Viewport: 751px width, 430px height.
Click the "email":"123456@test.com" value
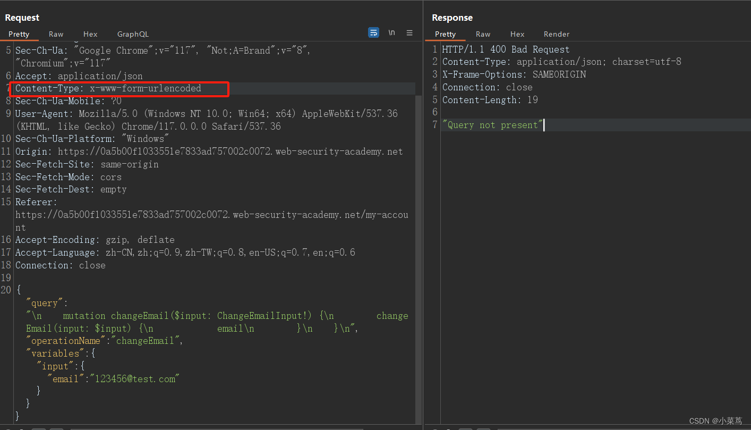pos(134,379)
